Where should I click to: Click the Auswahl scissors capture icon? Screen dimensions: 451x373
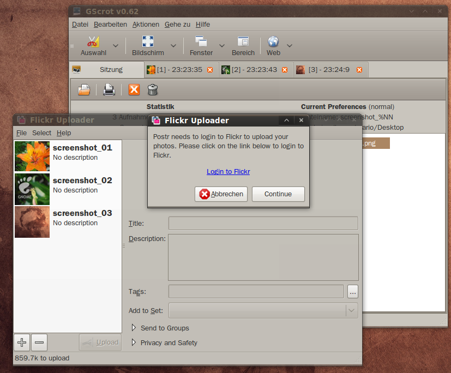pyautogui.click(x=93, y=42)
